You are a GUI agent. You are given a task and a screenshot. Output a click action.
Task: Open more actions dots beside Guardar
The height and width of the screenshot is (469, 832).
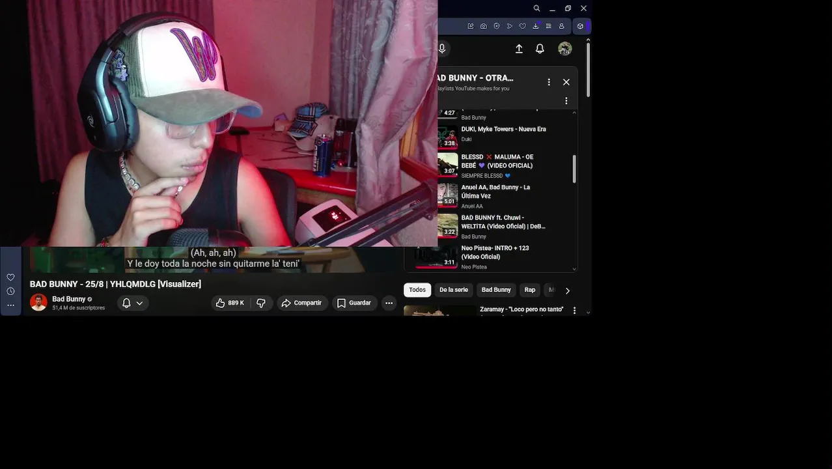point(389,303)
